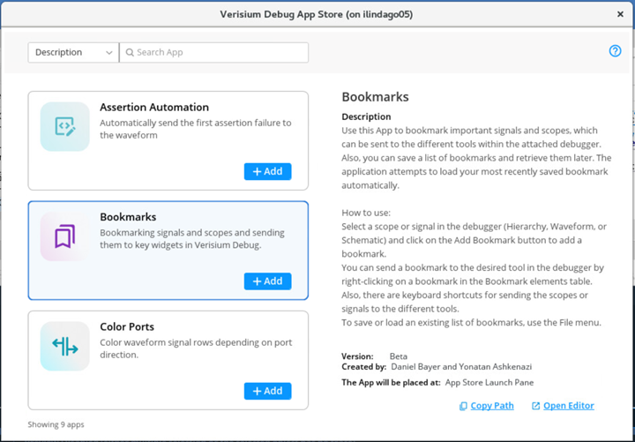
Task: Click the Bookmarks heading in details pane
Action: pyautogui.click(x=374, y=96)
